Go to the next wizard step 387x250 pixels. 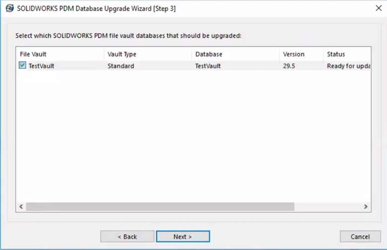183,237
